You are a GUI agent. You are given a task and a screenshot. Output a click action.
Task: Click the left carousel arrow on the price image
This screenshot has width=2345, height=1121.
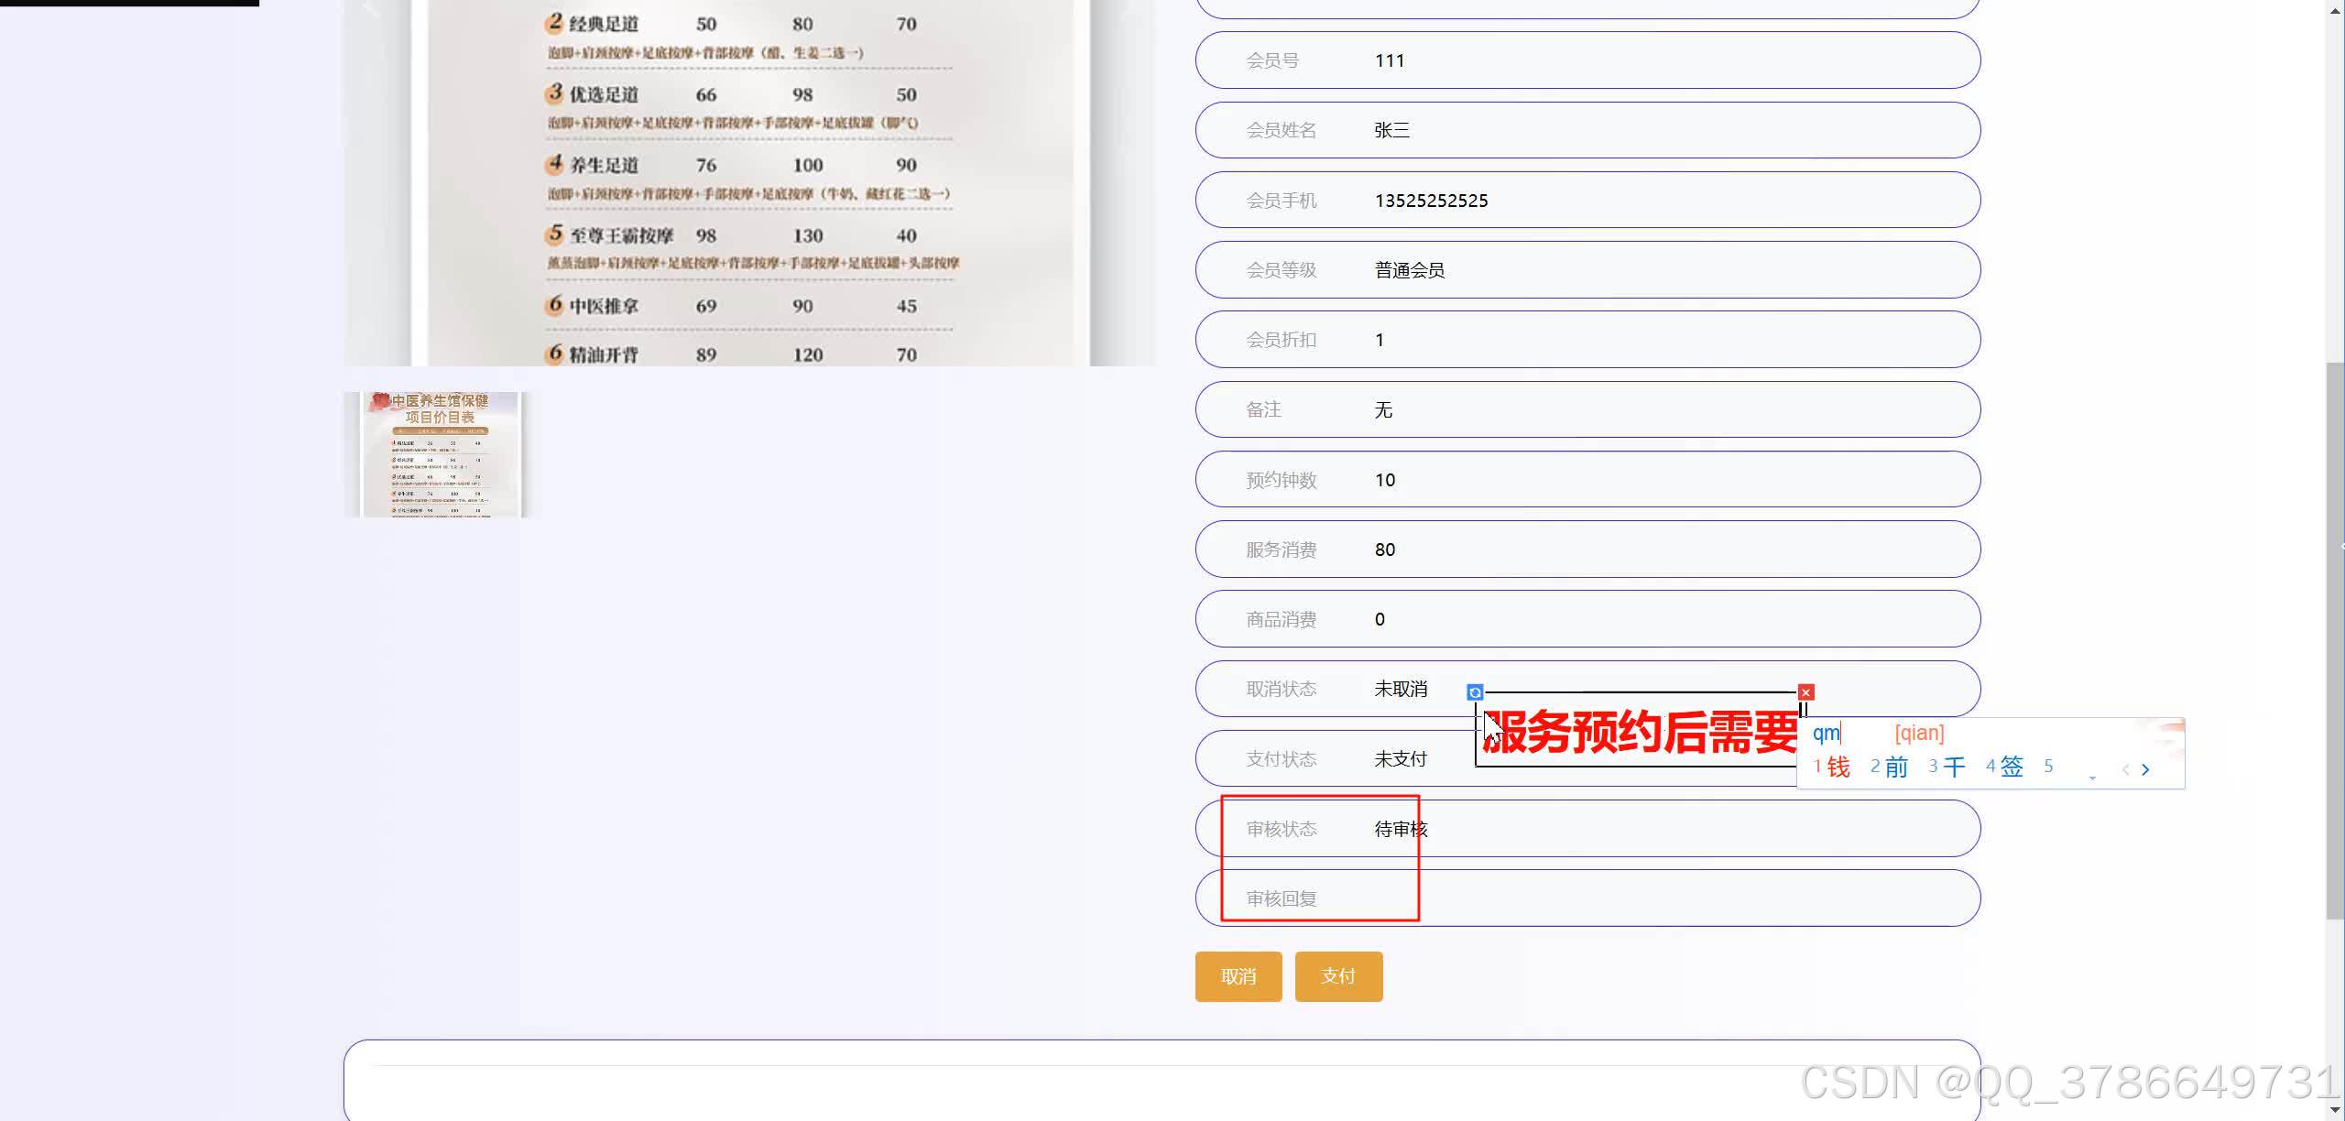click(365, 9)
